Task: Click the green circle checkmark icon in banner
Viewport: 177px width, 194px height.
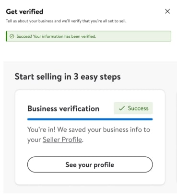Action: pos(12,36)
